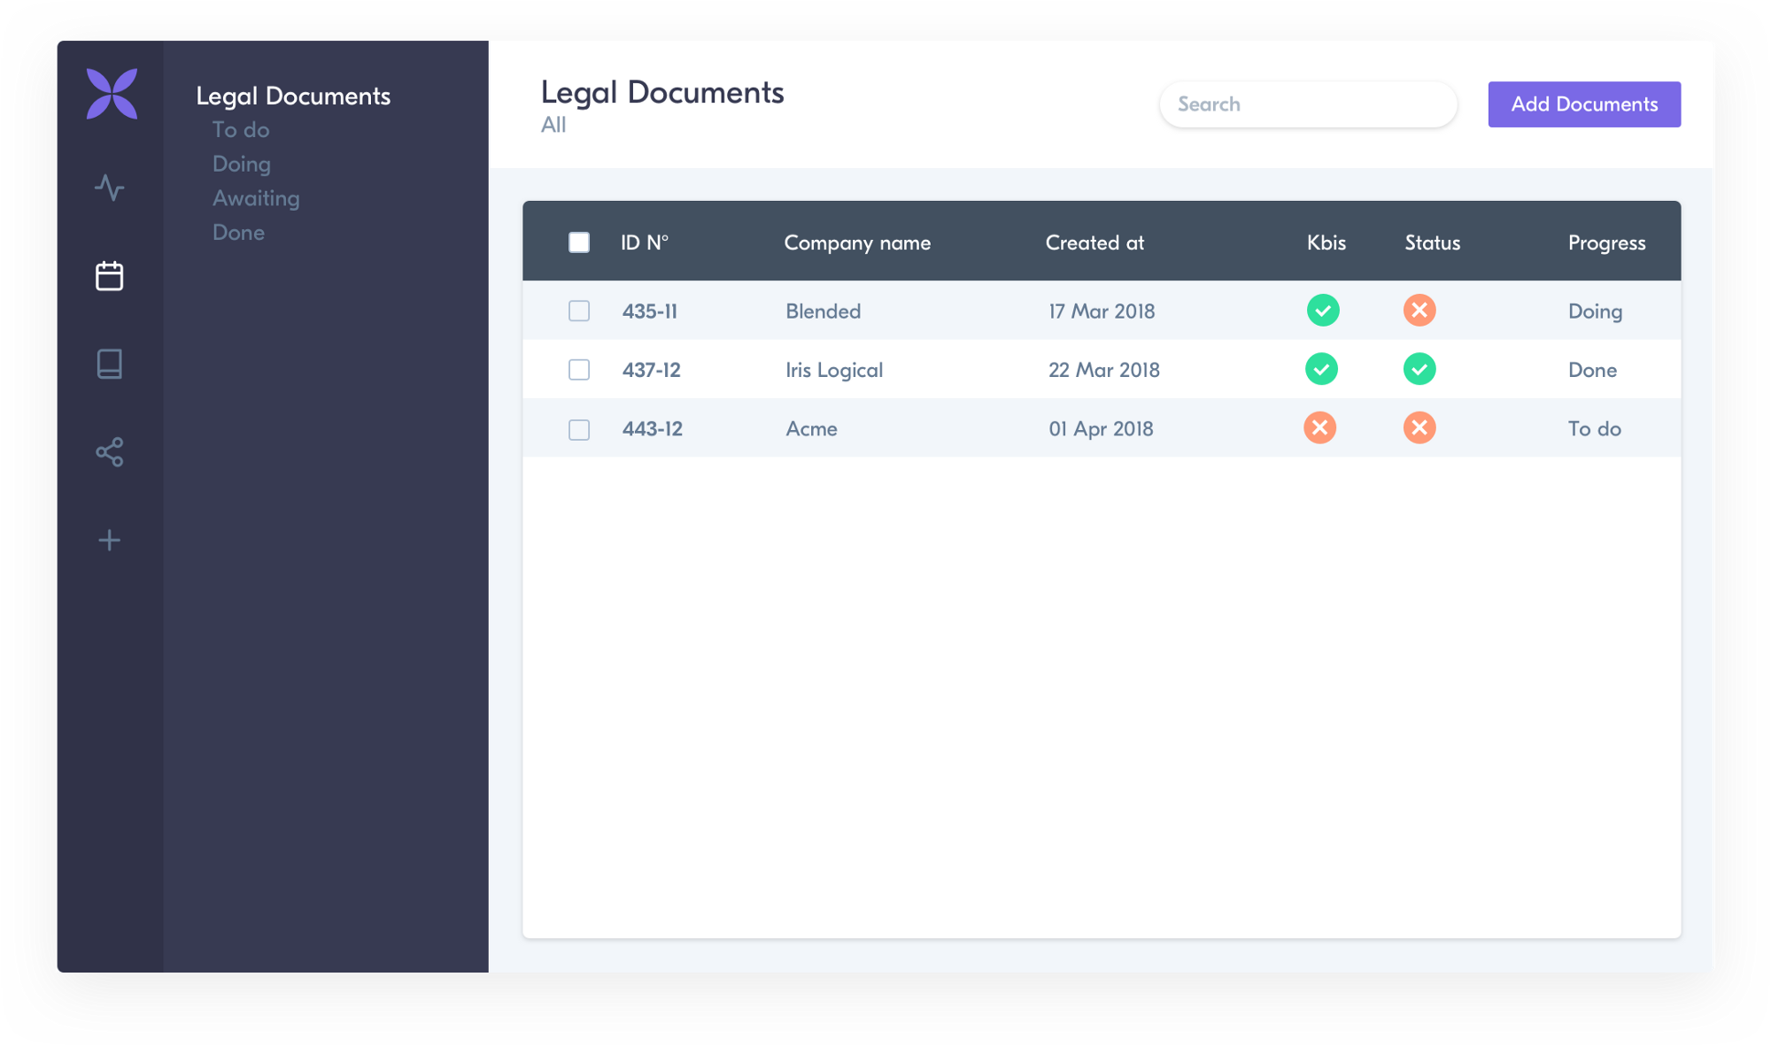
Task: Sort by the ID N° column header
Action: tap(645, 242)
